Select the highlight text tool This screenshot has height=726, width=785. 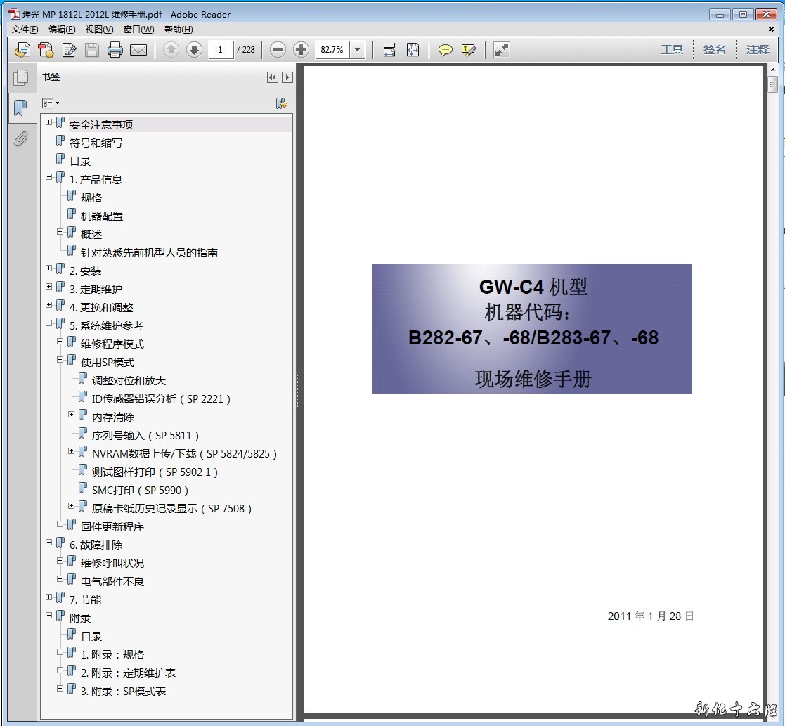pyautogui.click(x=469, y=50)
